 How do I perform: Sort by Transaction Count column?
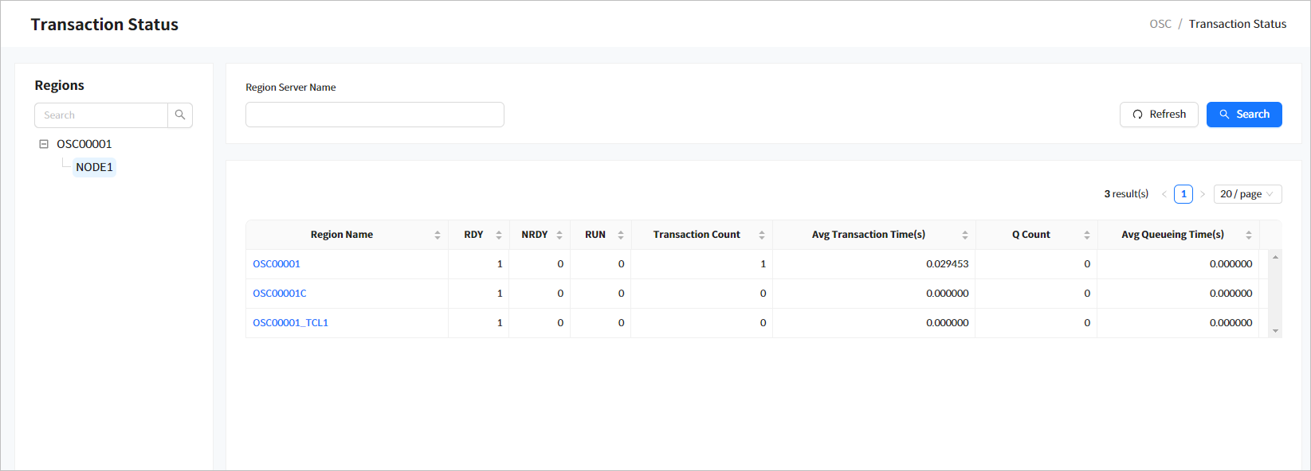pyautogui.click(x=762, y=235)
